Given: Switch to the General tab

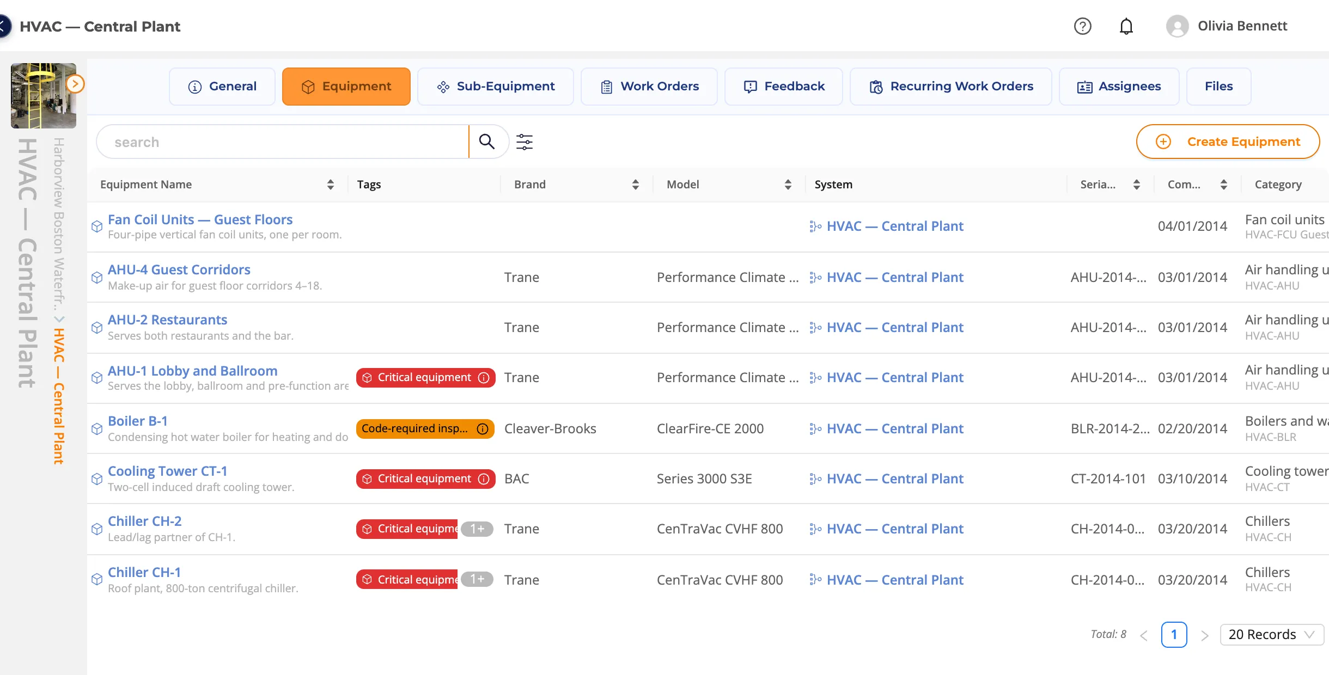Looking at the screenshot, I should coord(222,87).
